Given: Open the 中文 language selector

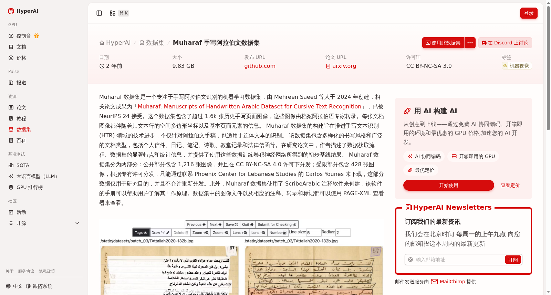Looking at the screenshot, I should click(14, 286).
